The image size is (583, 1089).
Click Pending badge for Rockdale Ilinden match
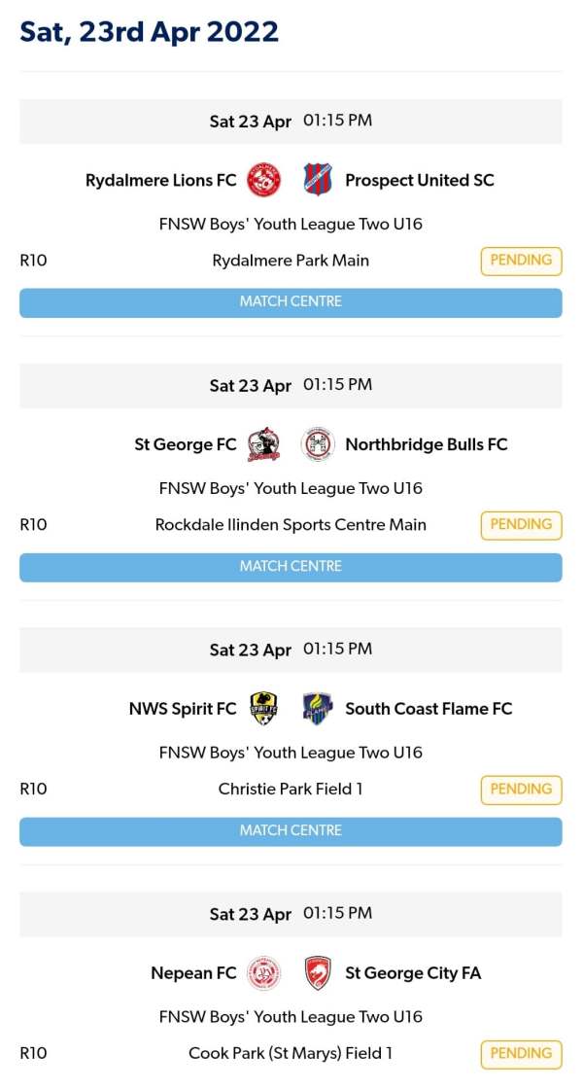coord(521,525)
